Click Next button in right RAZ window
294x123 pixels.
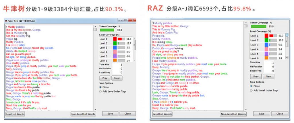pyautogui.click(x=268, y=76)
